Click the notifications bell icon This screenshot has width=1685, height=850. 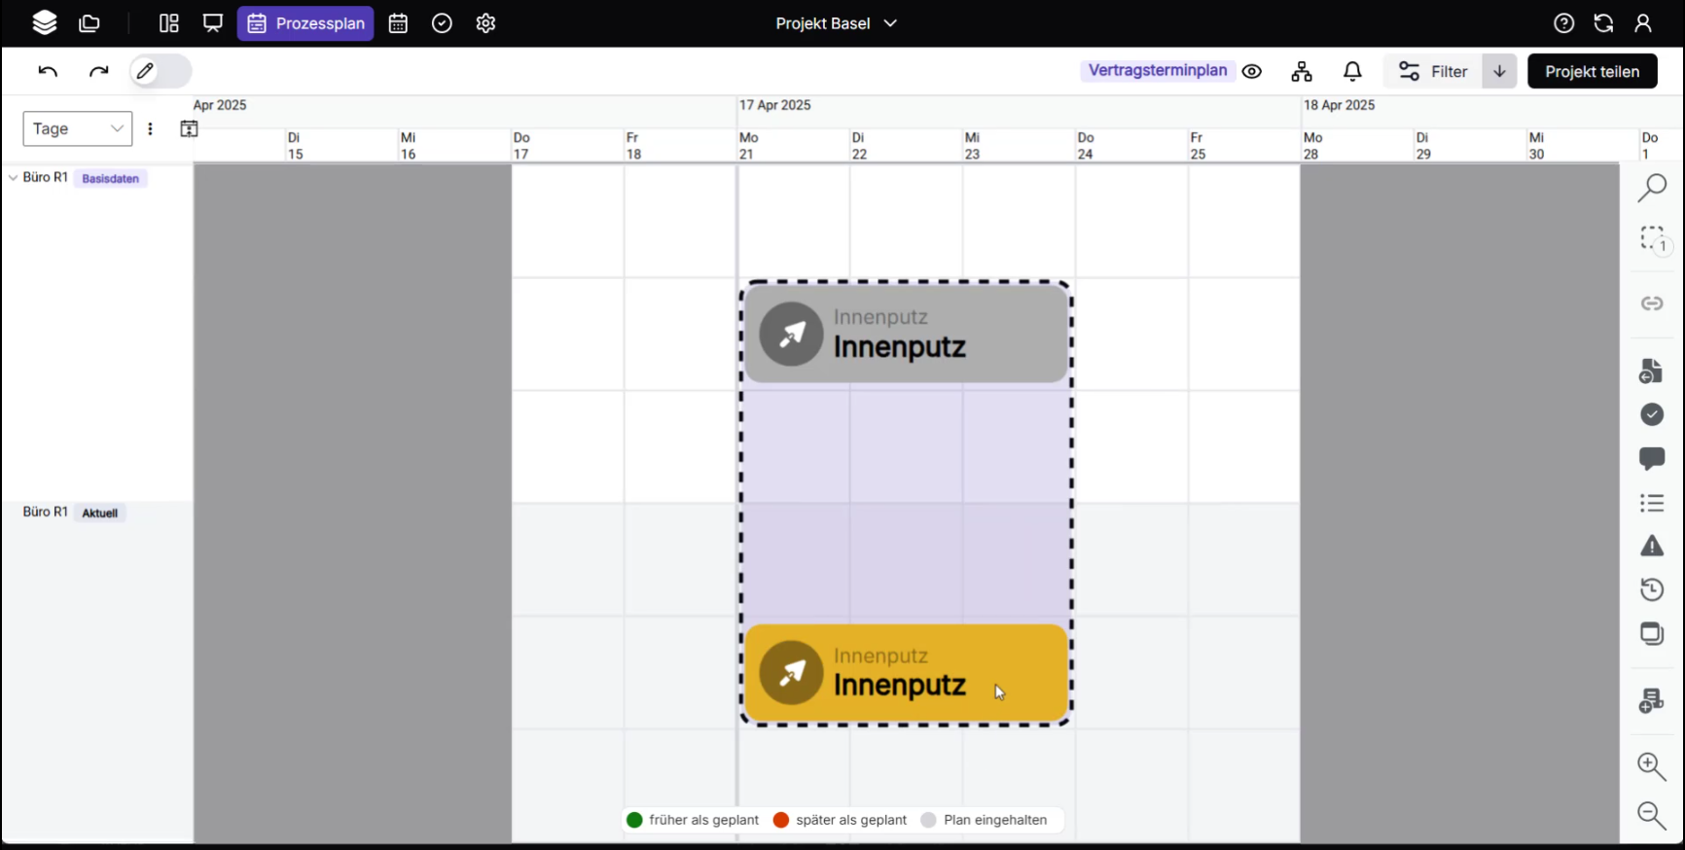click(1352, 71)
